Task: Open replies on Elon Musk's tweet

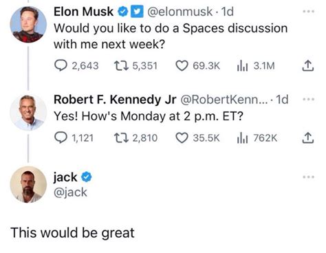Action: 76,66
